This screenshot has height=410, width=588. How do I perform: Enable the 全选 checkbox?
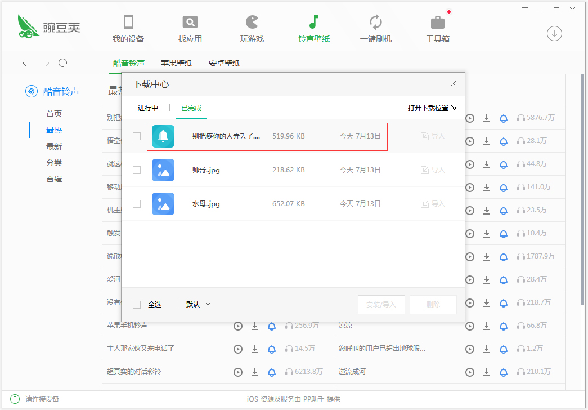(136, 304)
